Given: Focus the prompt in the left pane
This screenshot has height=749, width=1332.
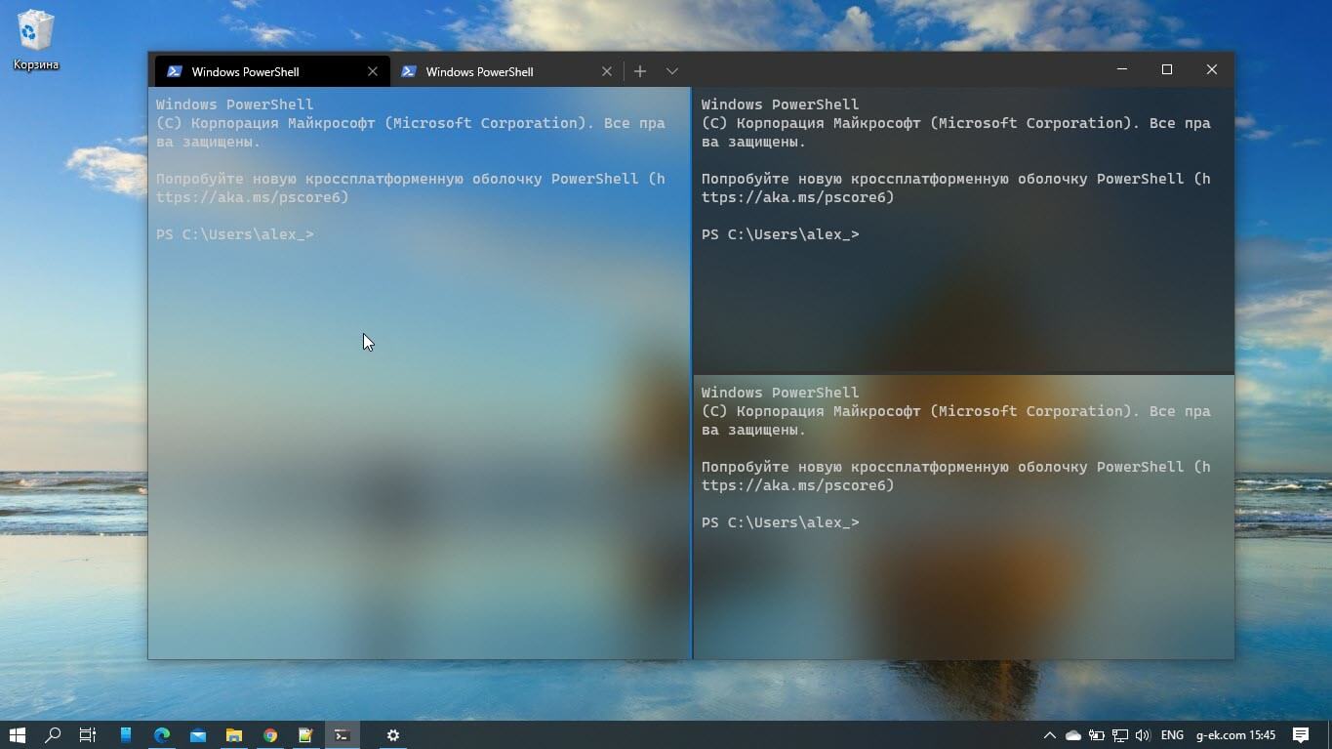Looking at the screenshot, I should (x=235, y=234).
